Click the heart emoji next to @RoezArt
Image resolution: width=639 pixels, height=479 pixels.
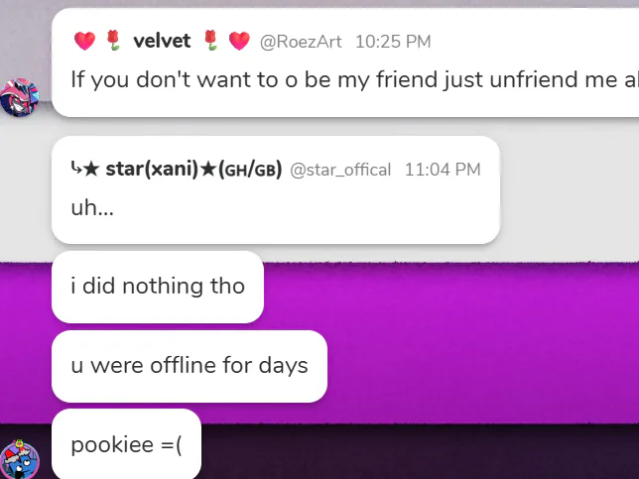tap(239, 41)
